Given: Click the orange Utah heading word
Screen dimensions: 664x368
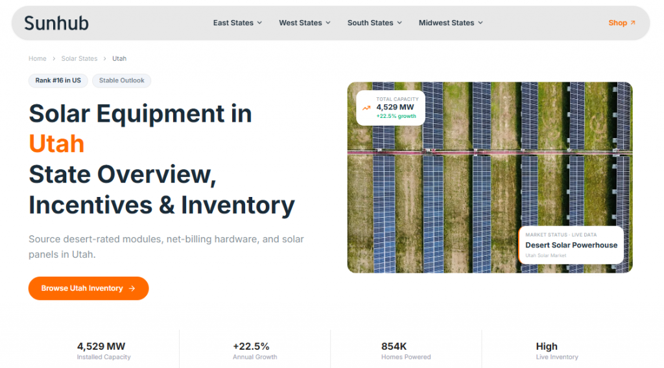Looking at the screenshot, I should (57, 144).
